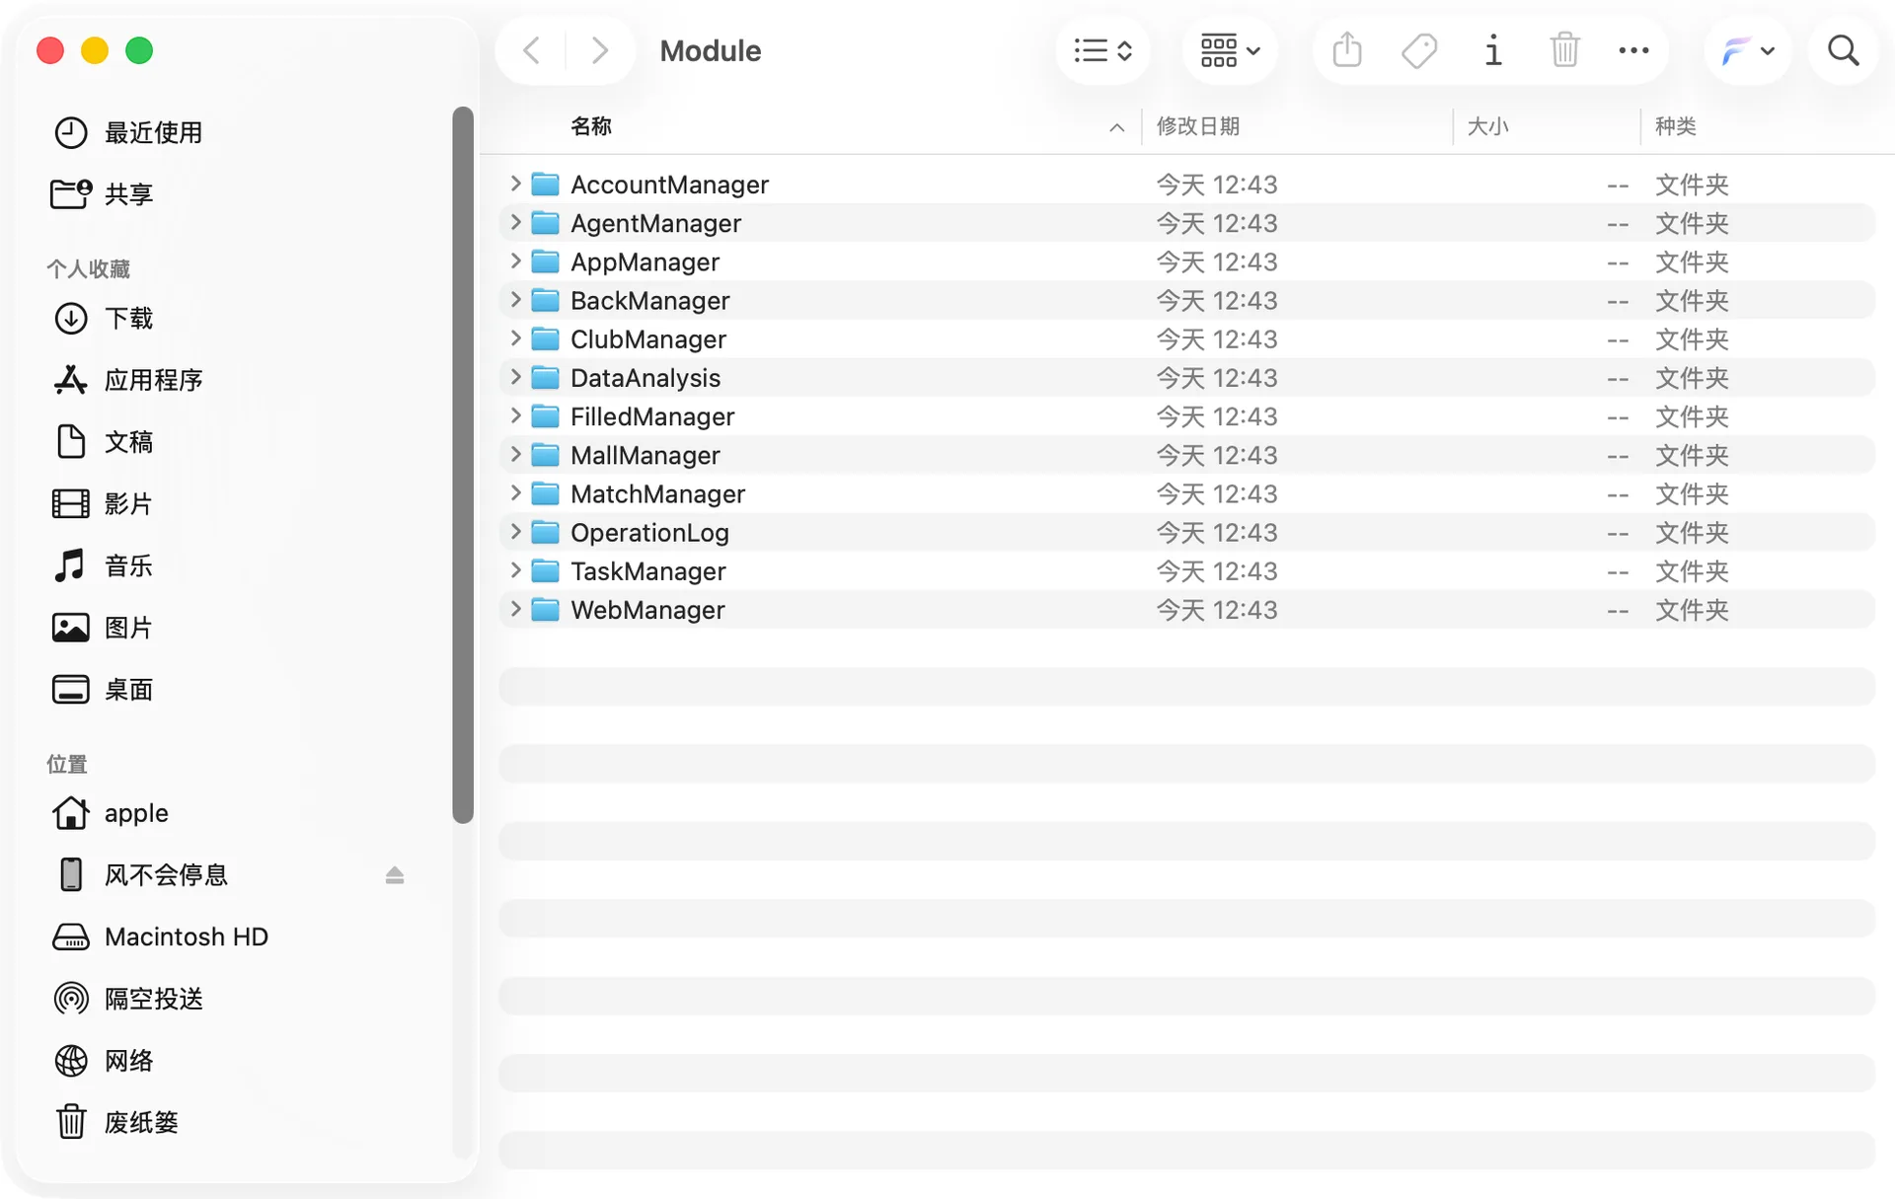Select the ClubManager folder row
The height and width of the screenshot is (1199, 1895).
point(1186,339)
